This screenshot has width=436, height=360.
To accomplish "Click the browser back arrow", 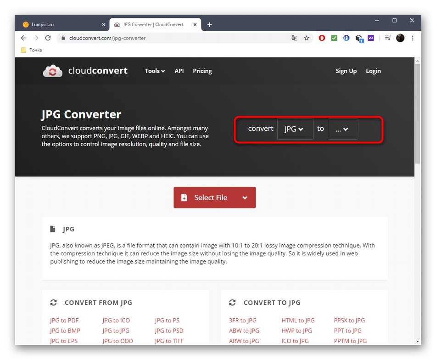I will tap(23, 38).
